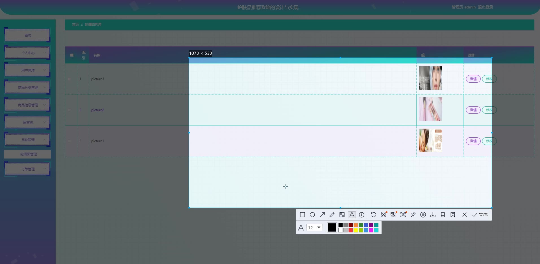The width and height of the screenshot is (540, 264).
Task: Tick the checkbox for the picture2 row
Action: (69, 110)
